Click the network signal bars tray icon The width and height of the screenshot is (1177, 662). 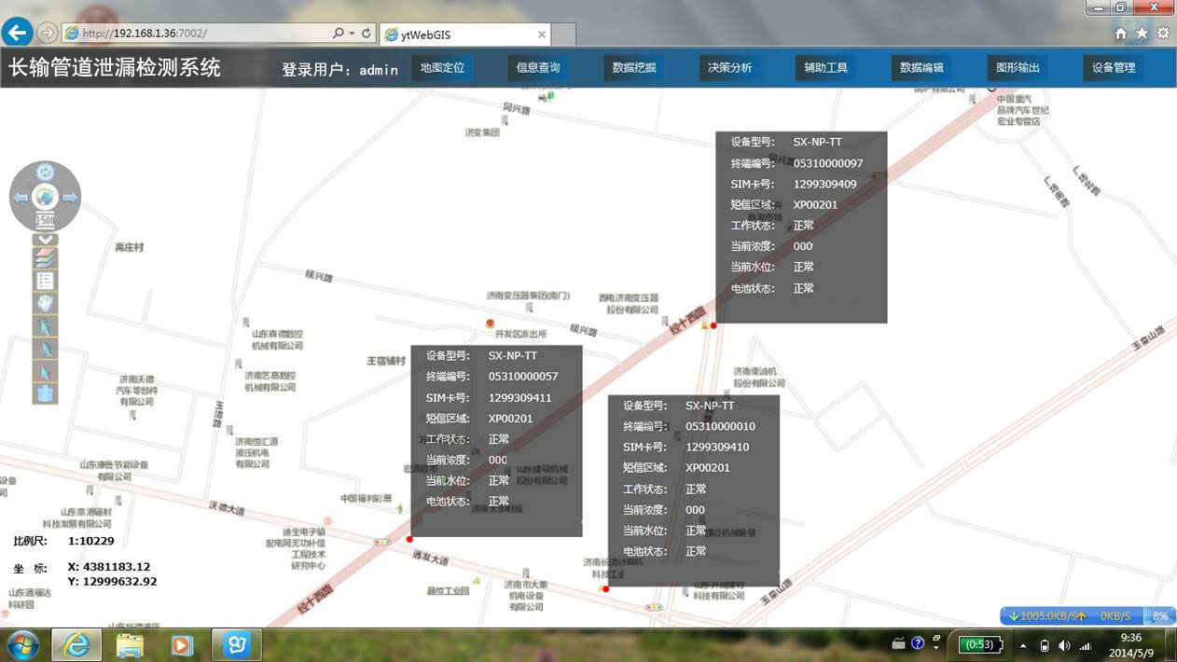pos(1085,645)
